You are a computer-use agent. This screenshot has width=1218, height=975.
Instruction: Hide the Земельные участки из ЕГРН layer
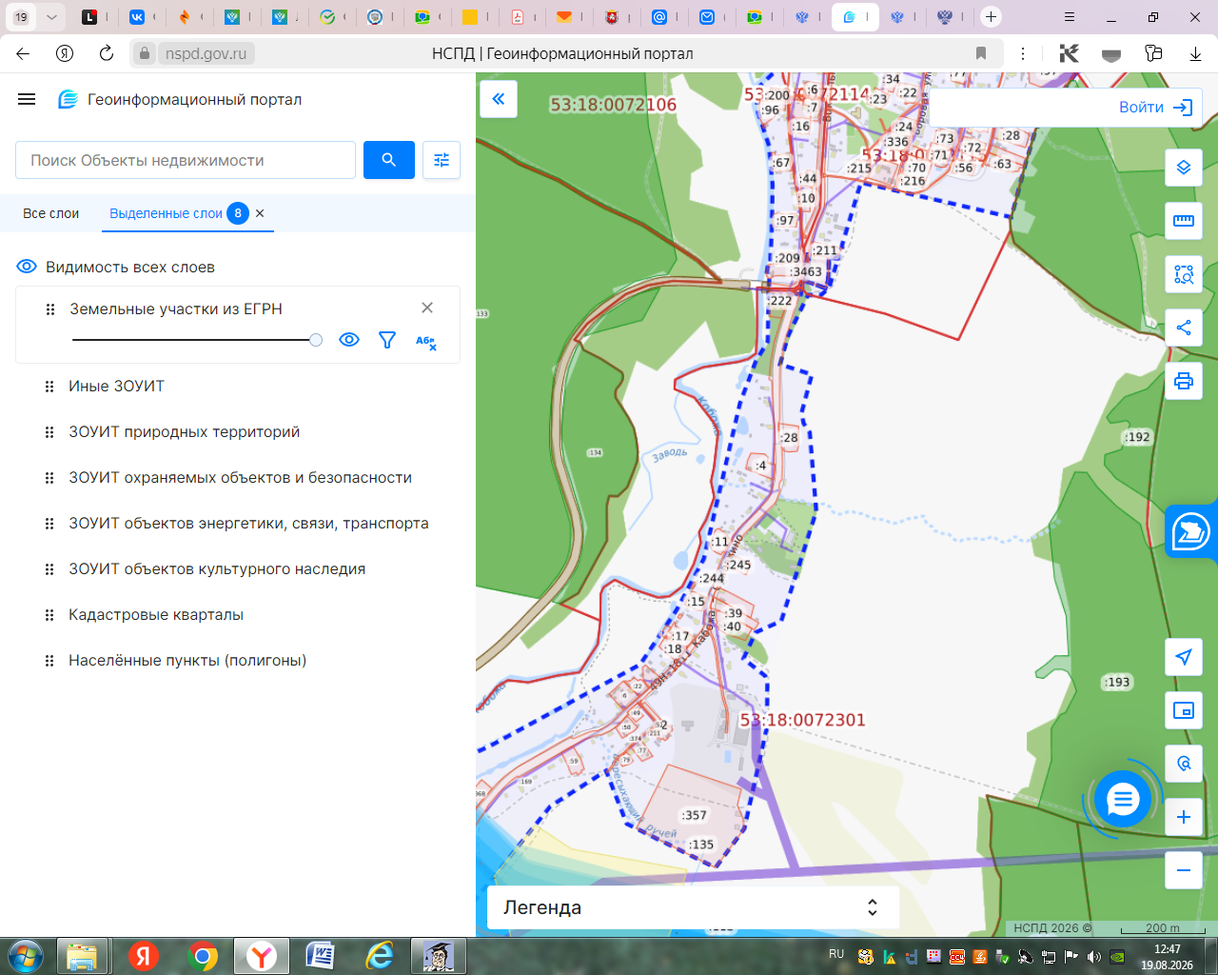pos(349,340)
